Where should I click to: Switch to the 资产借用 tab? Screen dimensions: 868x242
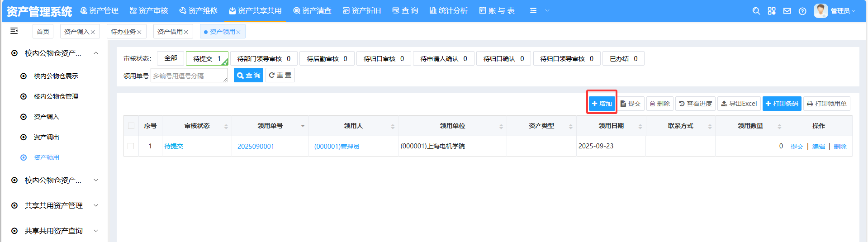click(x=170, y=32)
